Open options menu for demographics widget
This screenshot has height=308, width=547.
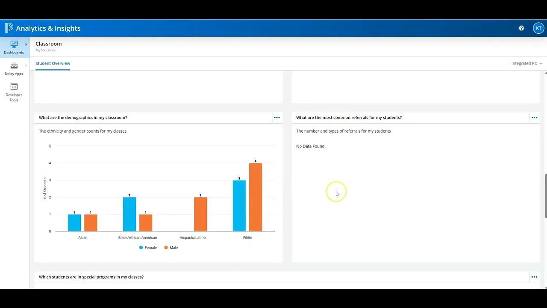277,118
